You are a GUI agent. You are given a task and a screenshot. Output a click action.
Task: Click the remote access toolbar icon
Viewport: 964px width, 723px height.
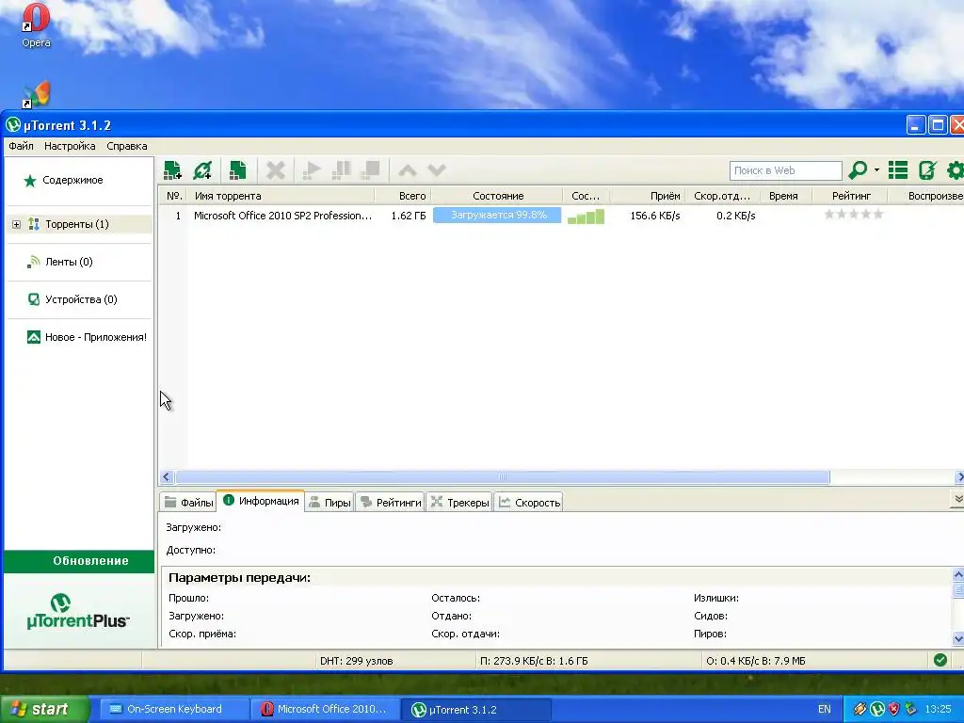[x=927, y=169]
